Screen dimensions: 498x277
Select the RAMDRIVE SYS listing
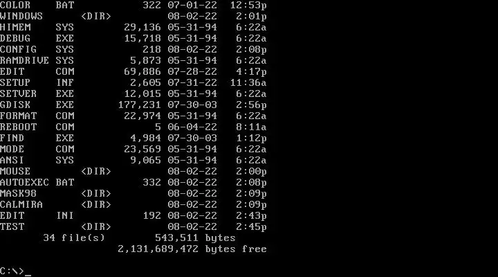133,60
